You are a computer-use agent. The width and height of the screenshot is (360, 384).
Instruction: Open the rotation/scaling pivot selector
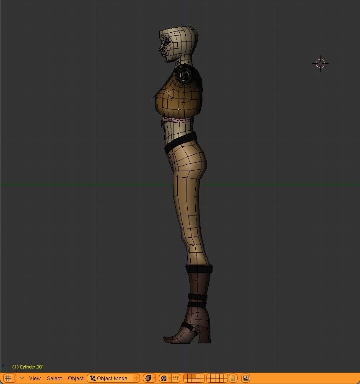point(165,378)
